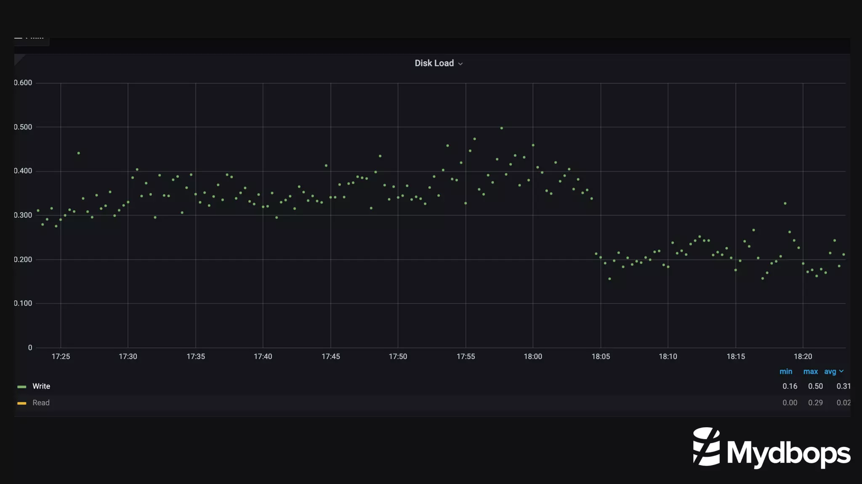Click the chevron beside Disk Load title
862x484 pixels.
click(460, 64)
